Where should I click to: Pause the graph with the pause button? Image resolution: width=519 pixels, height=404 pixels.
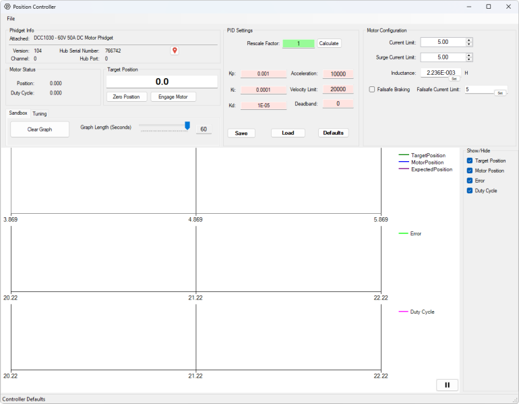[x=447, y=385]
